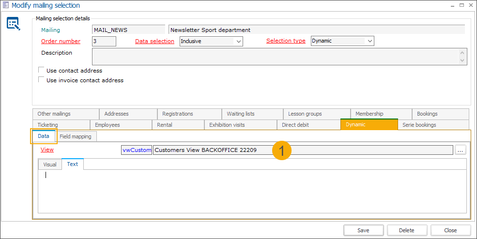Click the Close button
Screen dimensions: 477x239
click(x=450, y=230)
